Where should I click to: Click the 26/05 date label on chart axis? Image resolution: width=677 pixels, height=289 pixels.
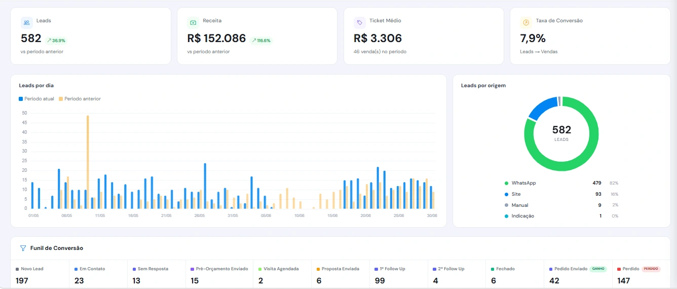point(200,215)
